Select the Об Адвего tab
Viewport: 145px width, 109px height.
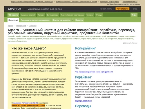[x=13, y=15]
